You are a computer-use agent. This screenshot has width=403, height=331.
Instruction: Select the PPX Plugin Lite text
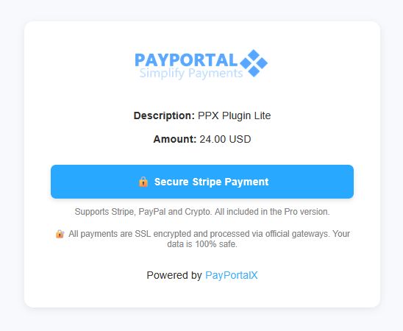coord(234,115)
